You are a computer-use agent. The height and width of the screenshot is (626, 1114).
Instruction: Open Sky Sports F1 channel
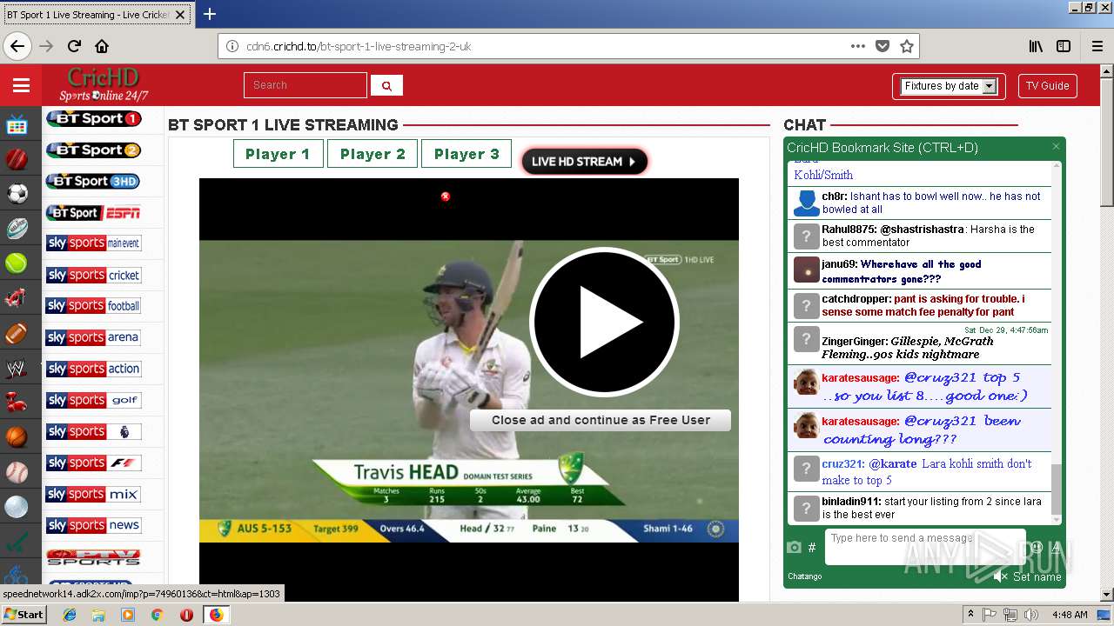click(x=93, y=463)
